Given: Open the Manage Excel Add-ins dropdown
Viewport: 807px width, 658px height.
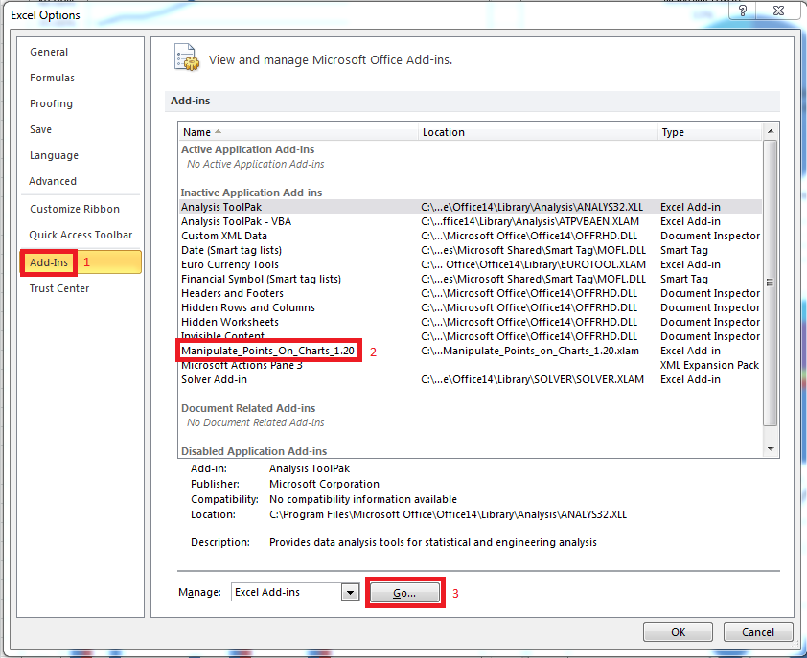Looking at the screenshot, I should (351, 592).
